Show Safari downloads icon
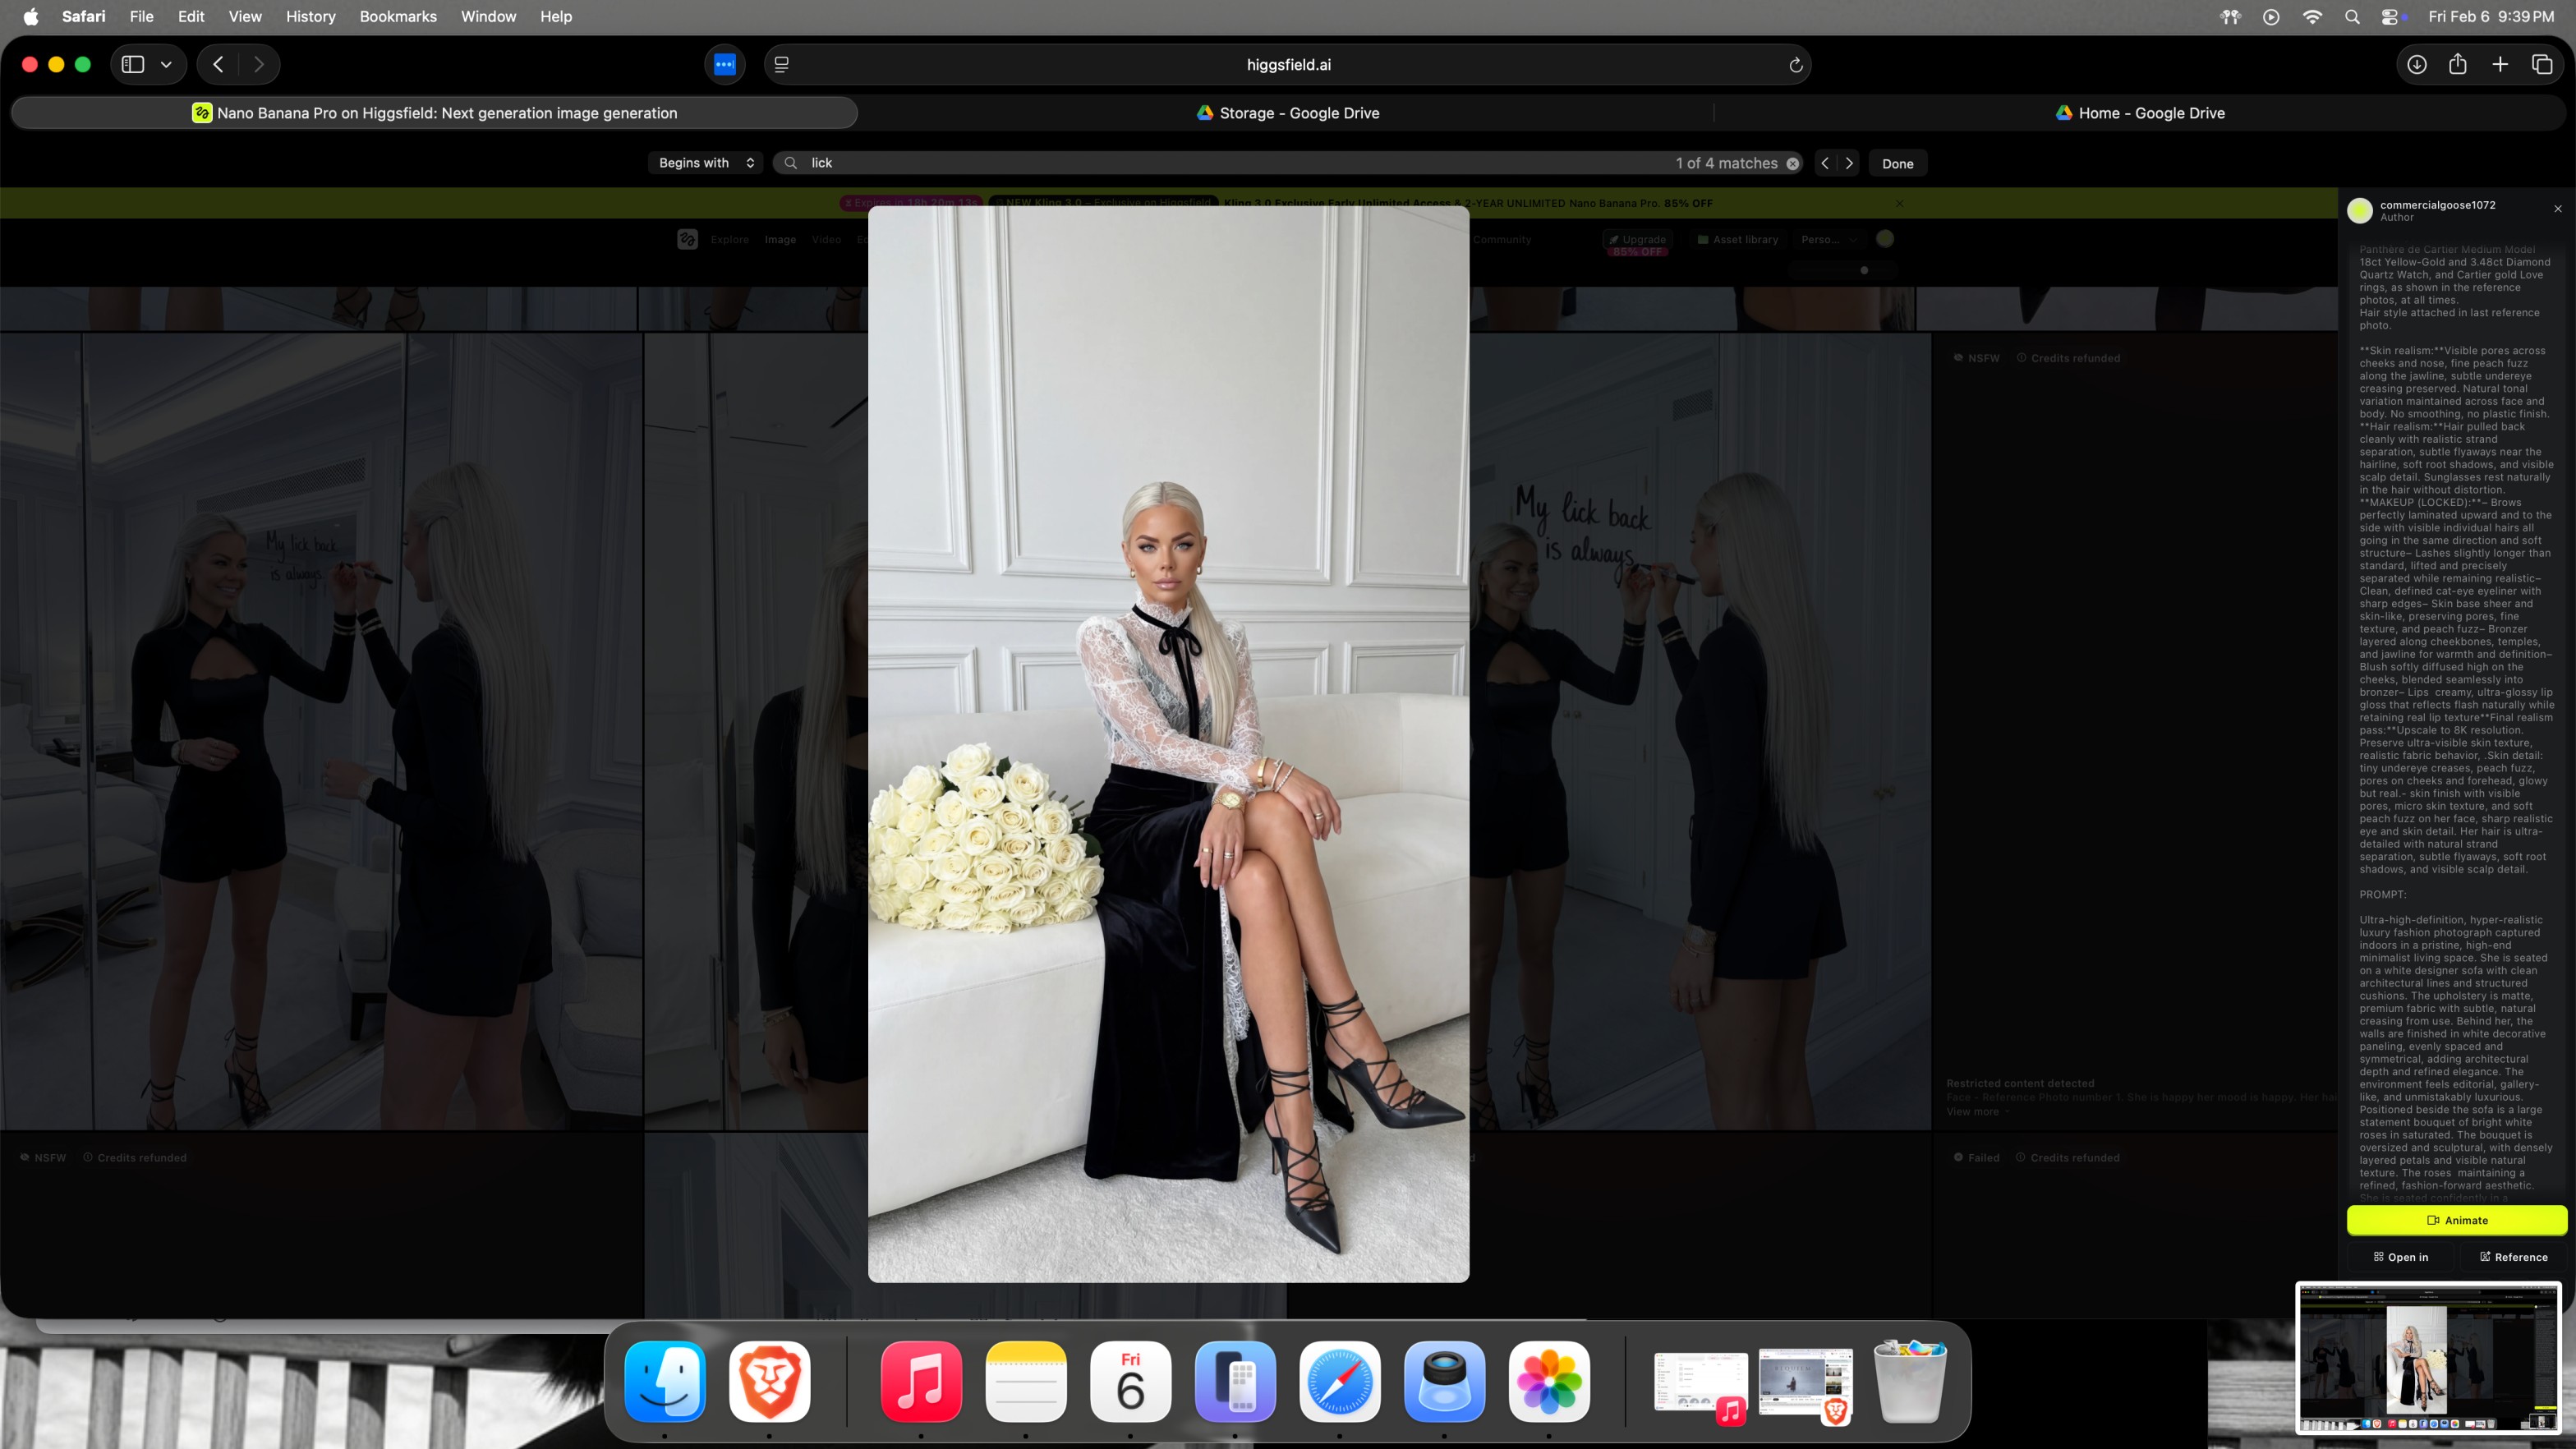 pyautogui.click(x=2416, y=64)
